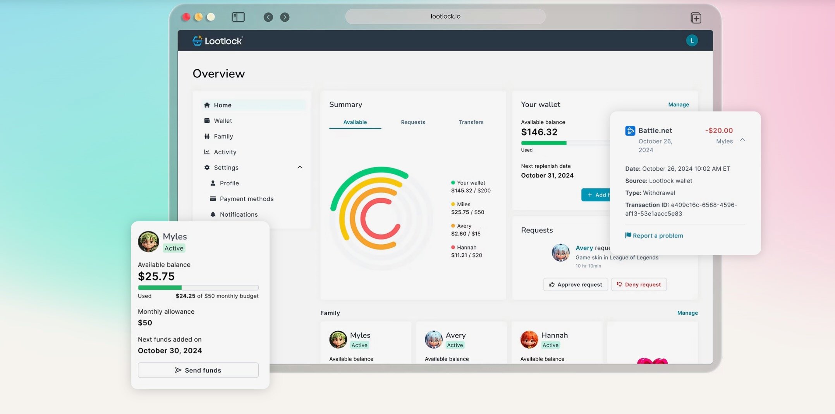Deny Avery's request
The width and height of the screenshot is (835, 414).
pyautogui.click(x=639, y=284)
